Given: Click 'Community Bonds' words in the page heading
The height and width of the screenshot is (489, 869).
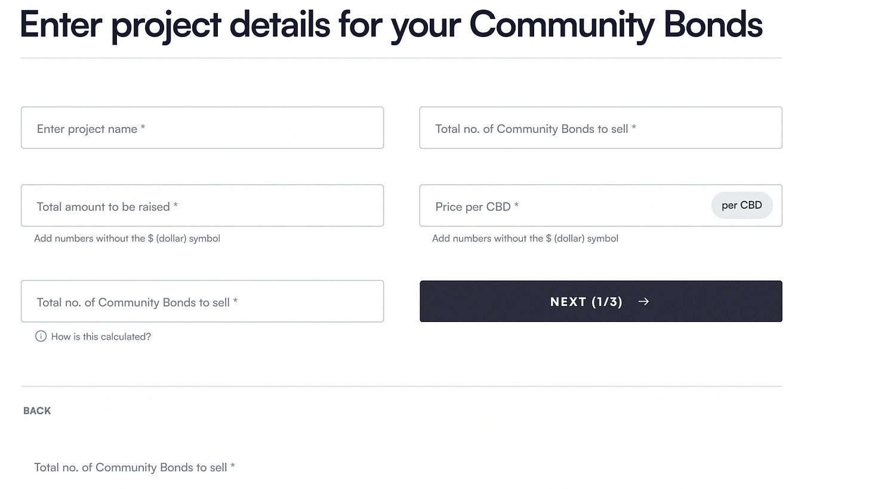Looking at the screenshot, I should 616,24.
